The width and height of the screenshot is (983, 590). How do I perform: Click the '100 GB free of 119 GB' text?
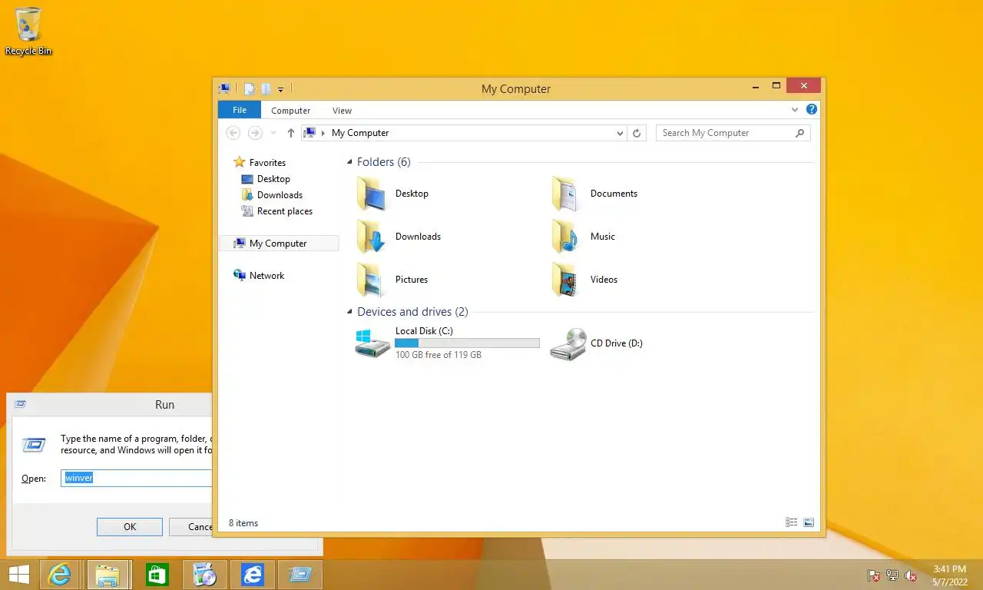[439, 355]
